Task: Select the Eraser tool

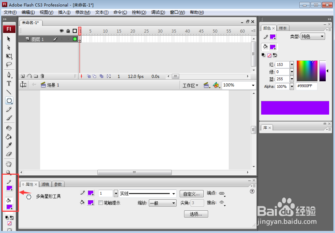Action: pos(9,154)
